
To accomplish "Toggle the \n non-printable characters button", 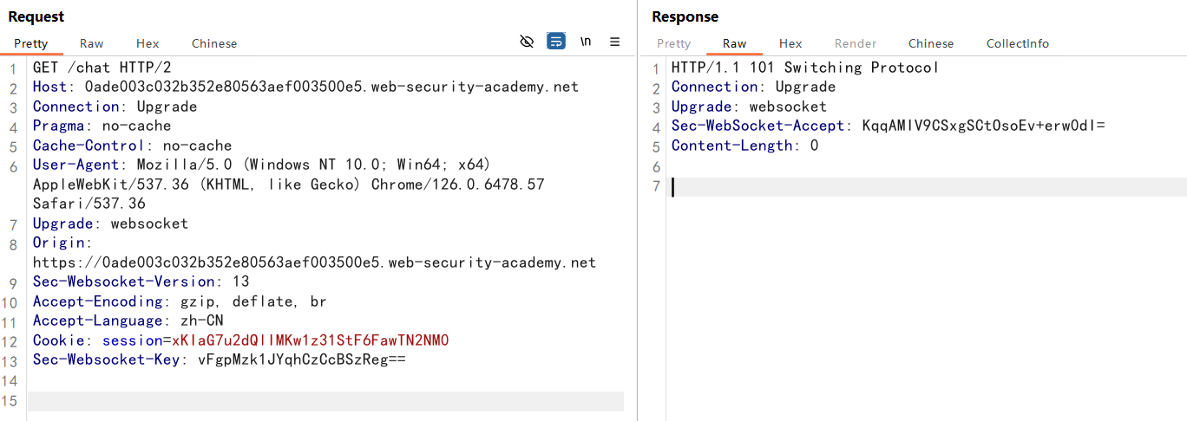I will (x=586, y=42).
